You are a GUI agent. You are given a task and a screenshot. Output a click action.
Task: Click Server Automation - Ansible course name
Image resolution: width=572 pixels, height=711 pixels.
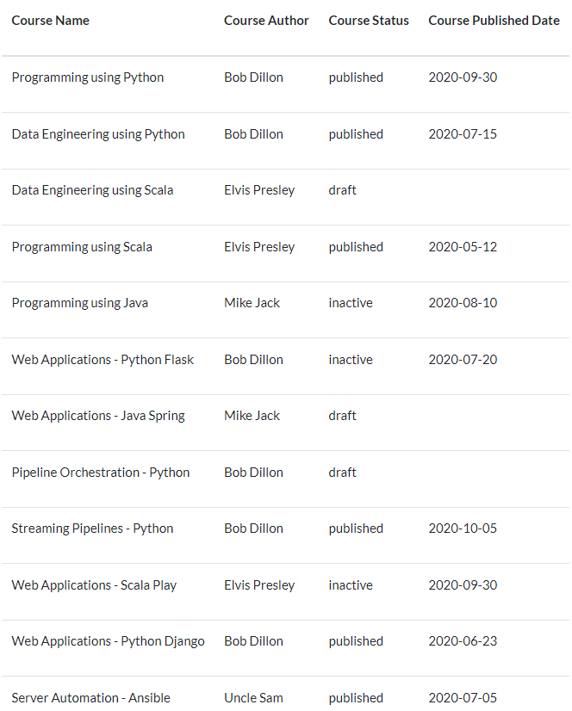point(90,698)
